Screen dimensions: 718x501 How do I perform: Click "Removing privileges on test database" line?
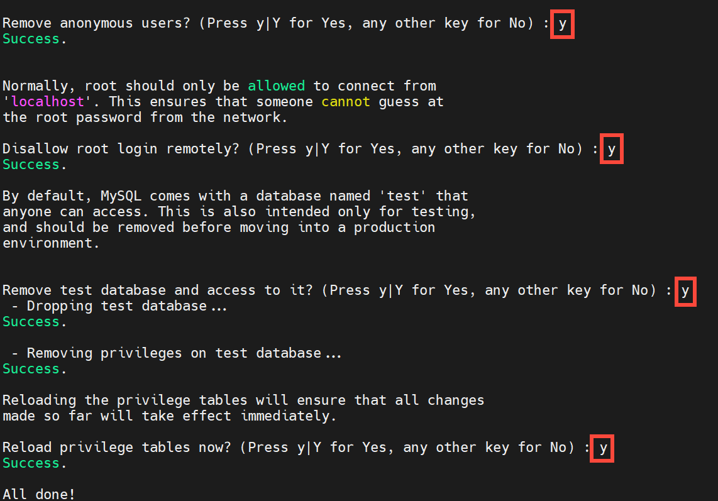(177, 353)
